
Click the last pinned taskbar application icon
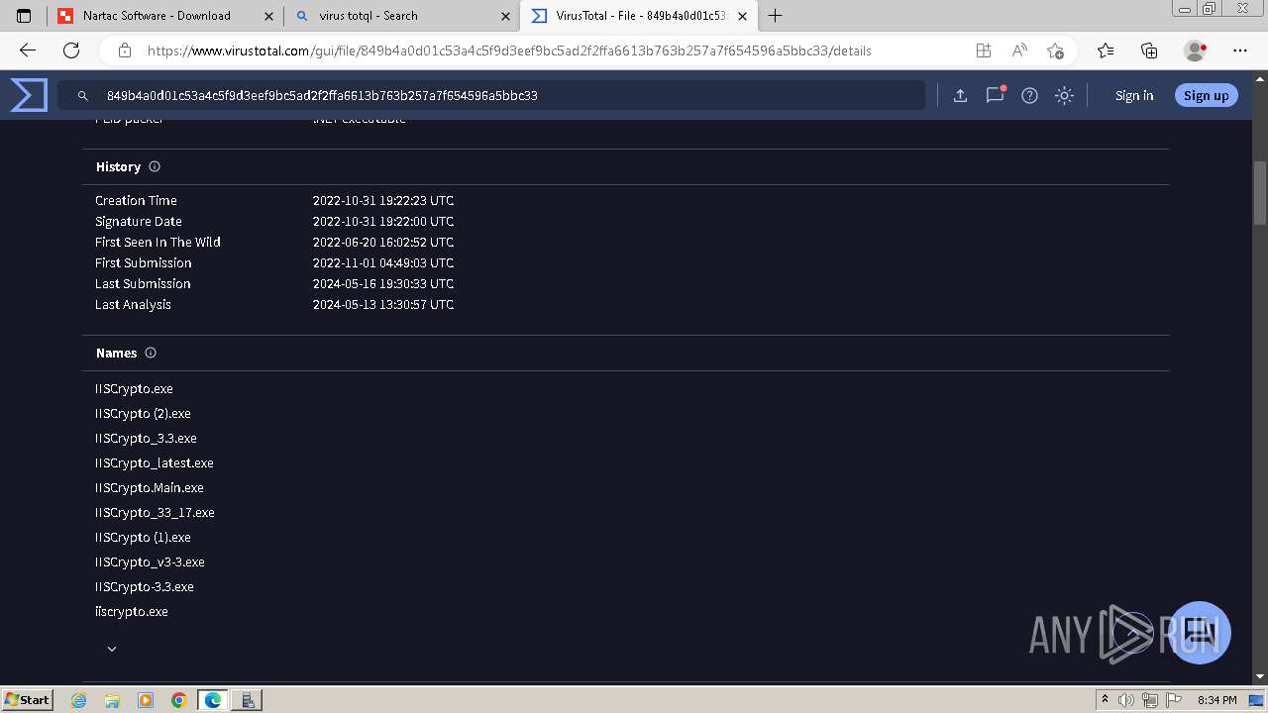(x=247, y=700)
